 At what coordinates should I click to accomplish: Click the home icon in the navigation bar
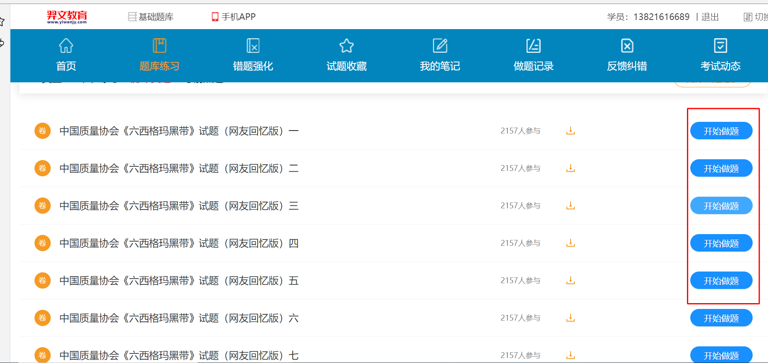pyautogui.click(x=66, y=46)
